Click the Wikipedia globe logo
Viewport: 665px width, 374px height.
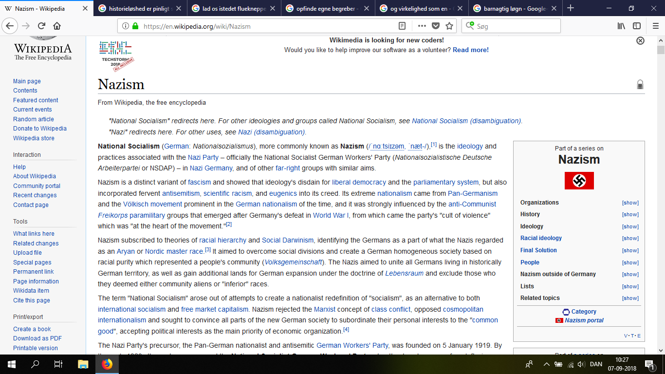pyautogui.click(x=43, y=48)
